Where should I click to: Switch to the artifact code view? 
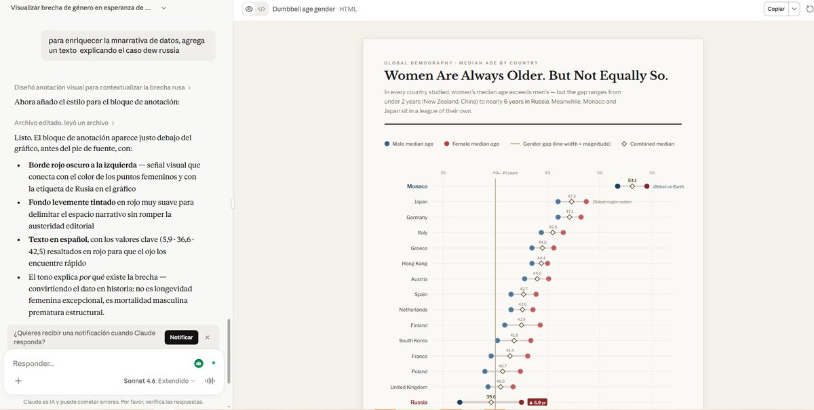click(x=261, y=9)
